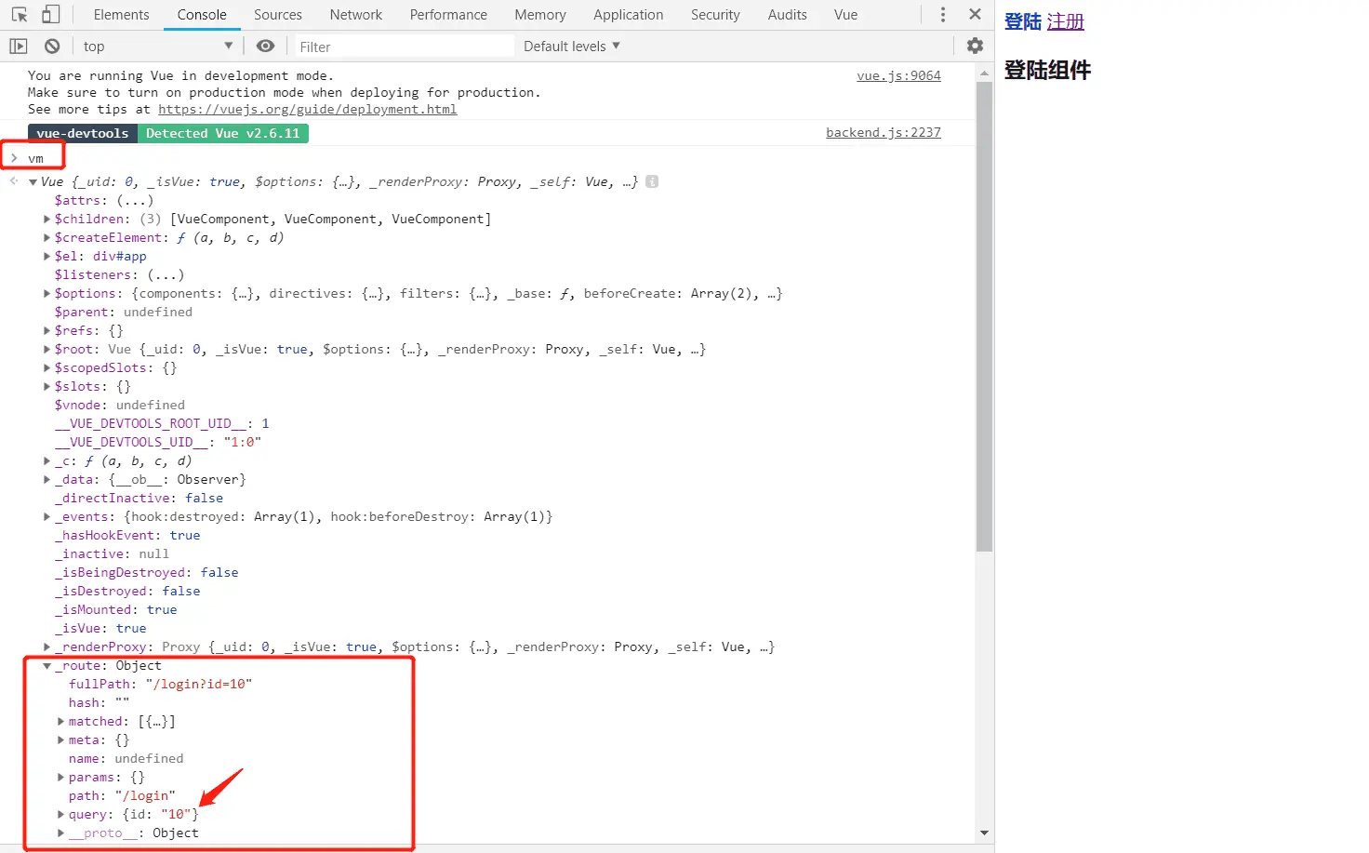
Task: Click the path "/login" value
Action: tap(145, 795)
